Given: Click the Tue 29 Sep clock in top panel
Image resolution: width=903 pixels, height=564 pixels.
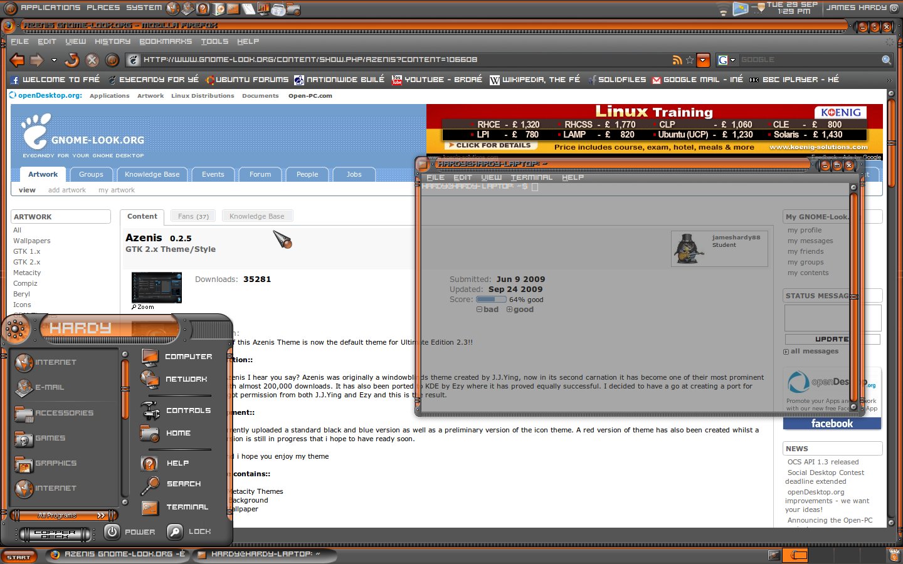Looking at the screenshot, I should (x=792, y=8).
